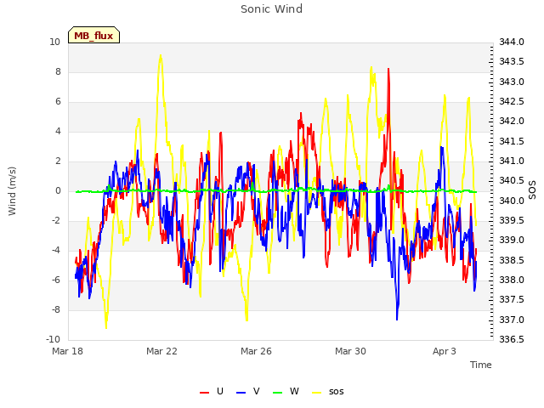Screen dimensions: 544x408
Task: Click the Mar 30 x-axis label
Action: [350, 351]
